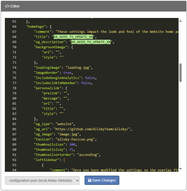Click the scroll up arrow of the editor
187x191 pixels.
[180, 21]
